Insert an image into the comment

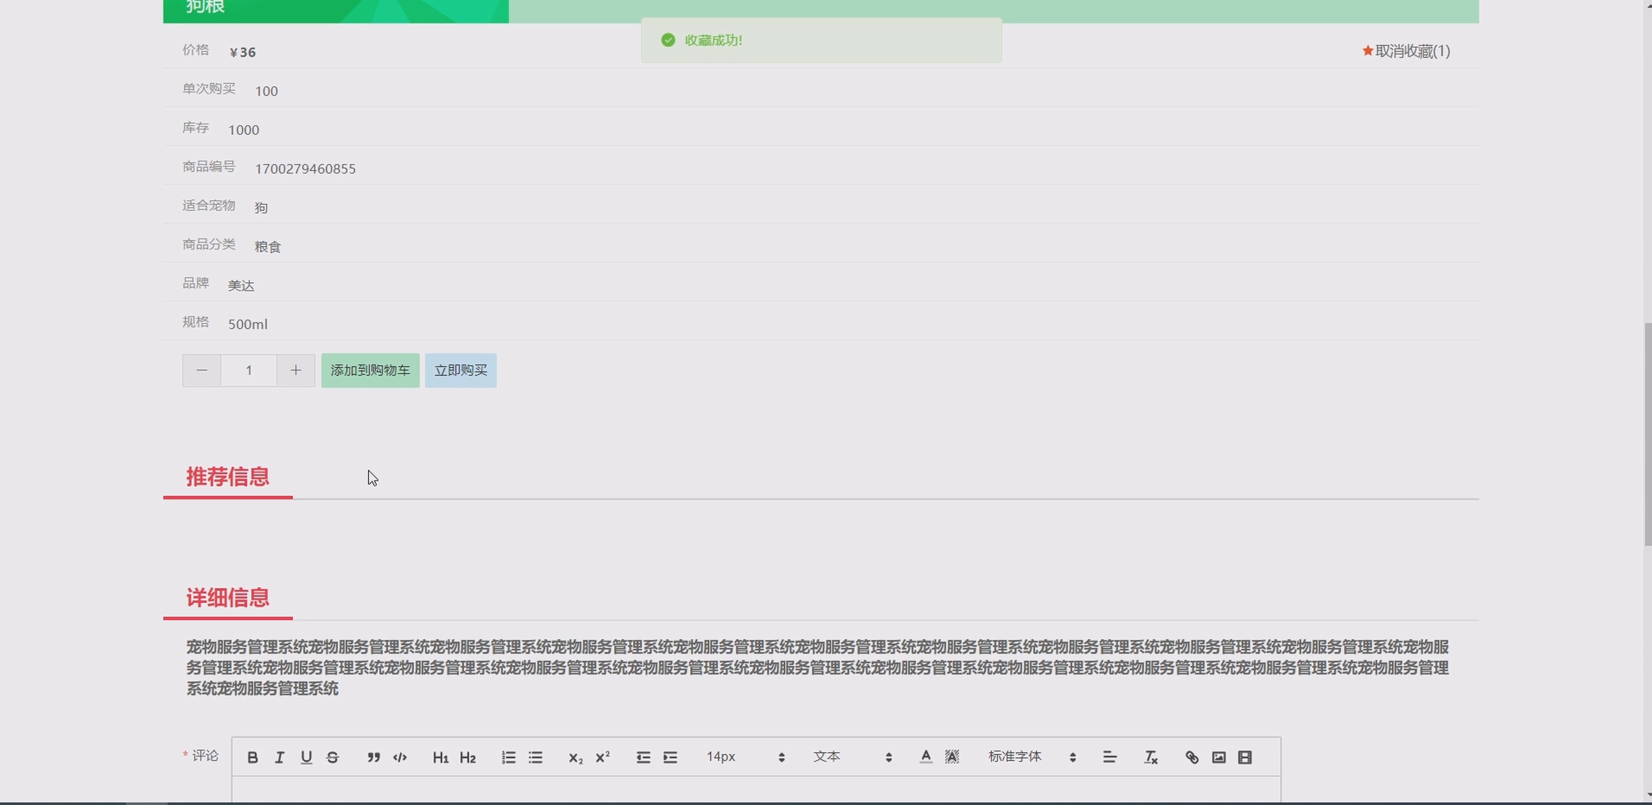click(1218, 758)
